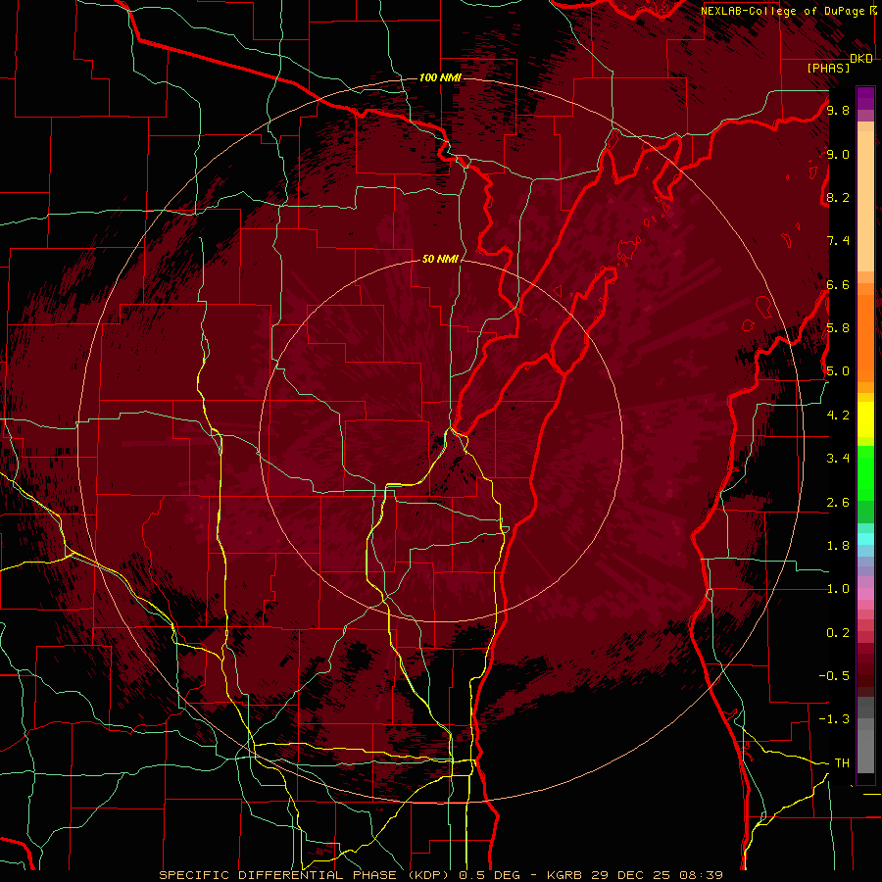The width and height of the screenshot is (882, 882).
Task: Click the KGRB station identifier
Action: 565,875
